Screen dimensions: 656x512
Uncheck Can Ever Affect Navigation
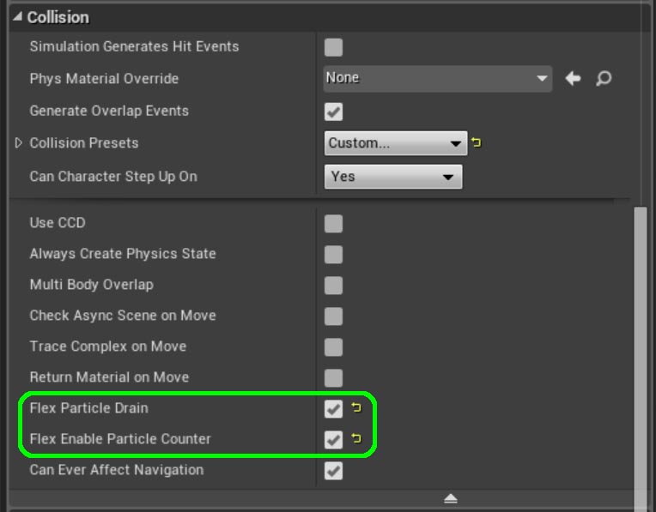(x=333, y=471)
